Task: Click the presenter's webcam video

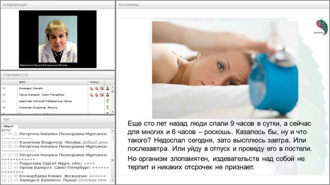Action: coord(58,39)
